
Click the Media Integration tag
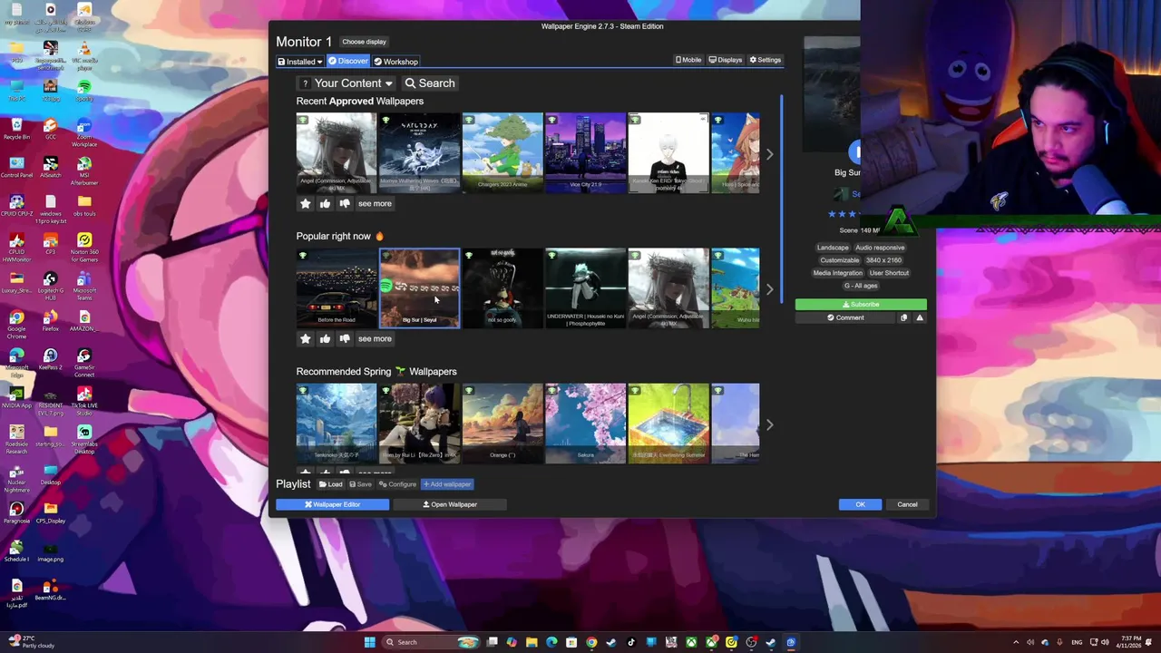tap(838, 273)
